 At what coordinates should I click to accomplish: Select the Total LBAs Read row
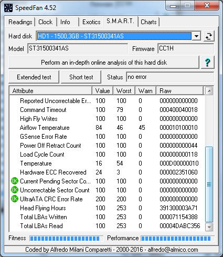(x=107, y=226)
